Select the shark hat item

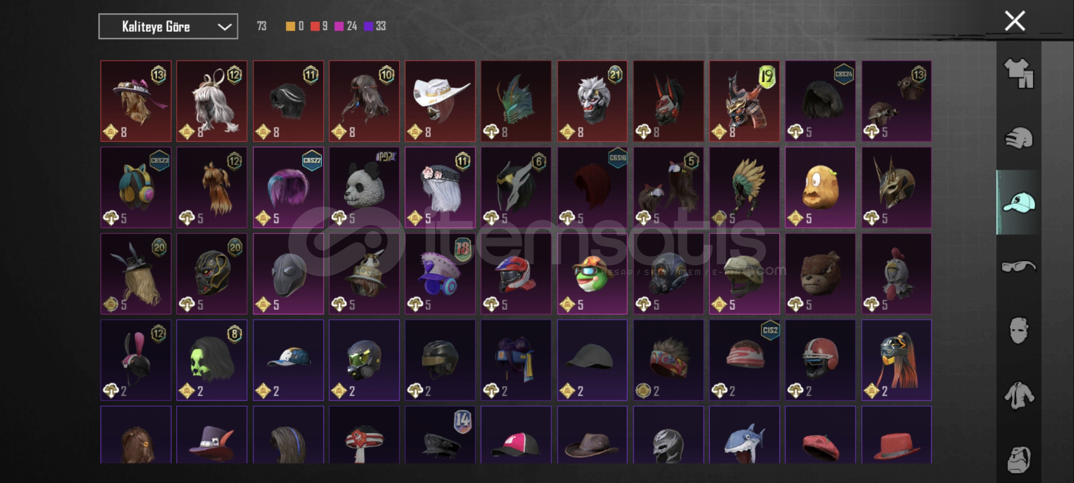pos(744,435)
